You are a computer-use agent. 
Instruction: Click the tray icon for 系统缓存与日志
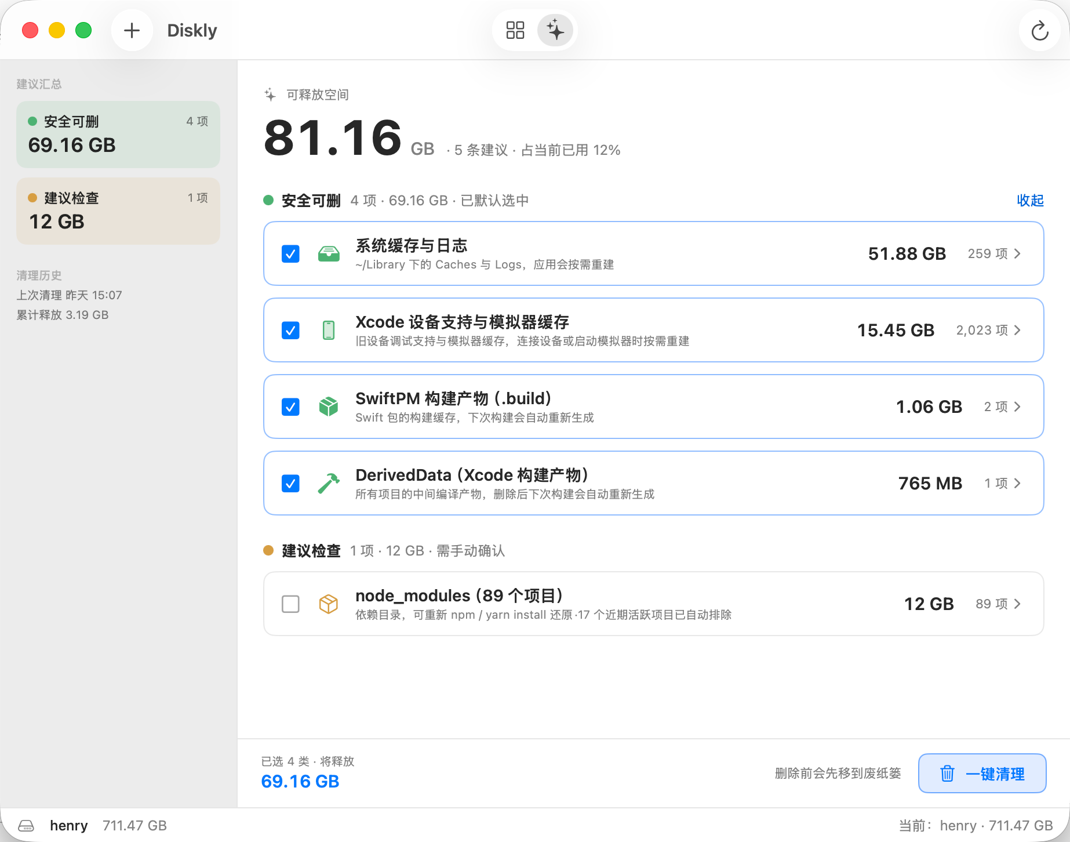[x=329, y=253]
